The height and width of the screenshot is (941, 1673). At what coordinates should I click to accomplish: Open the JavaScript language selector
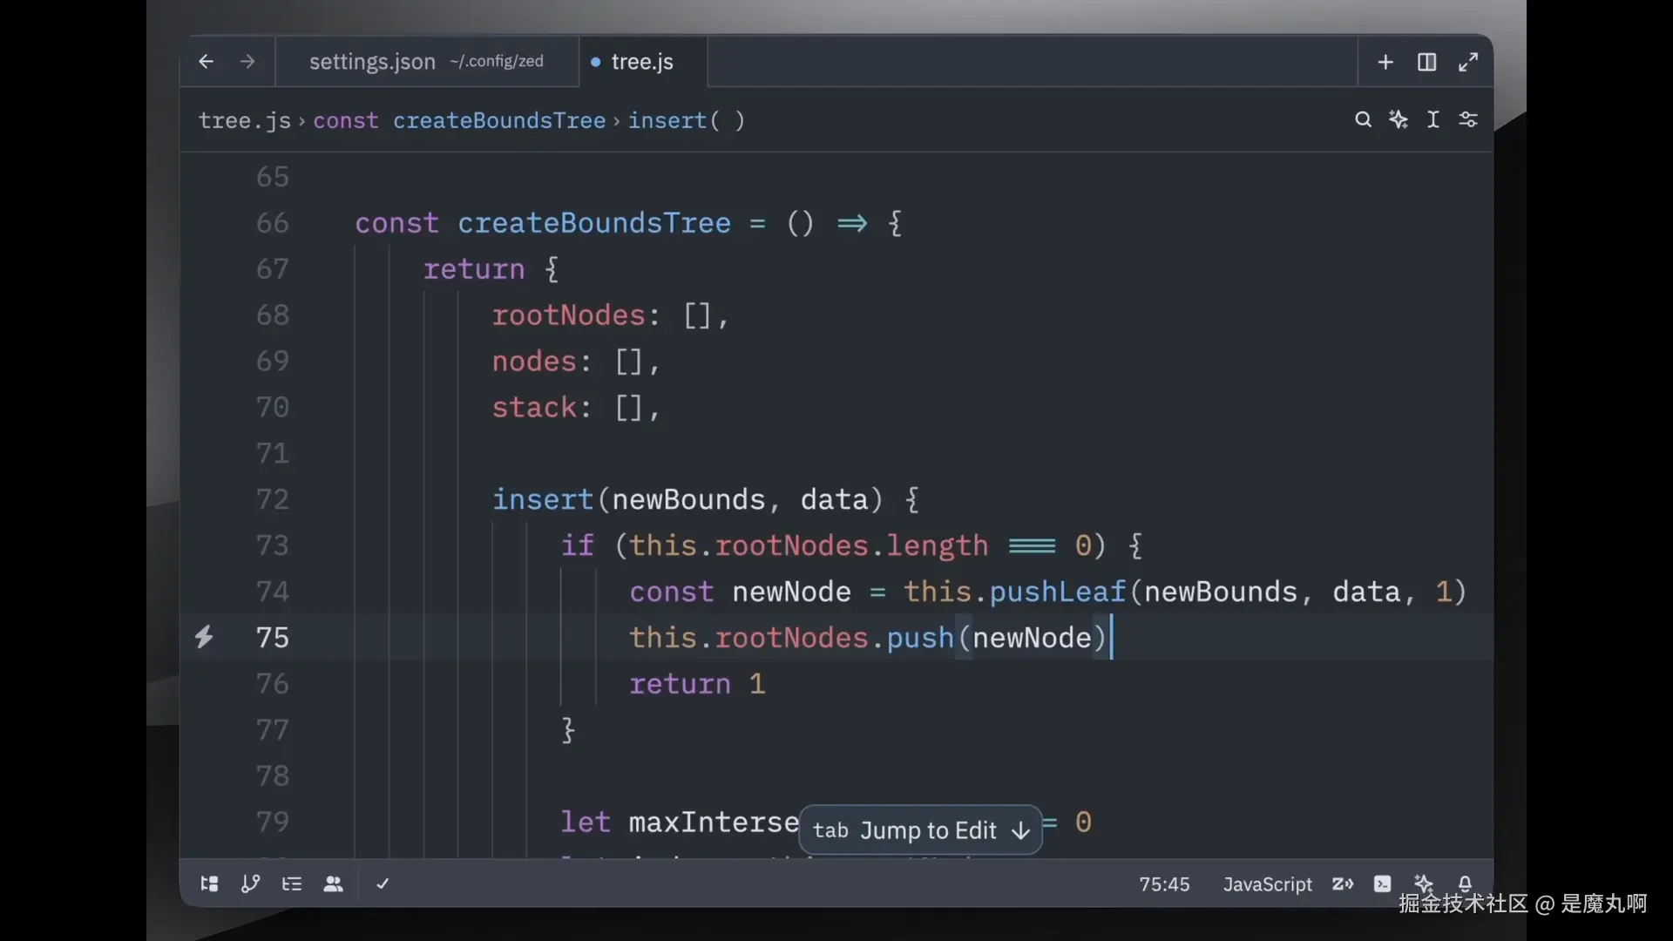1267,883
